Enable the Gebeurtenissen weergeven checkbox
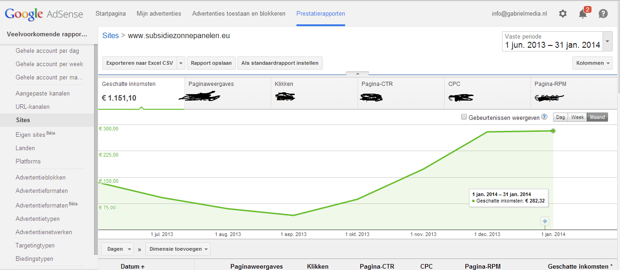The height and width of the screenshot is (270, 620). [464, 117]
